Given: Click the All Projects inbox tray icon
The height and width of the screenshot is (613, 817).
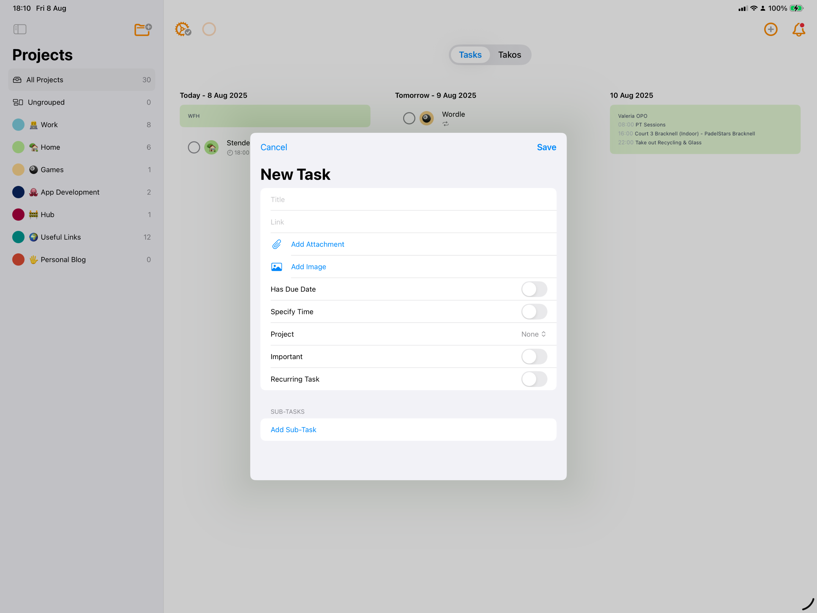Looking at the screenshot, I should (x=17, y=80).
